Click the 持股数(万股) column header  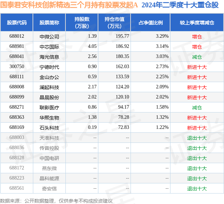(x=82, y=22)
